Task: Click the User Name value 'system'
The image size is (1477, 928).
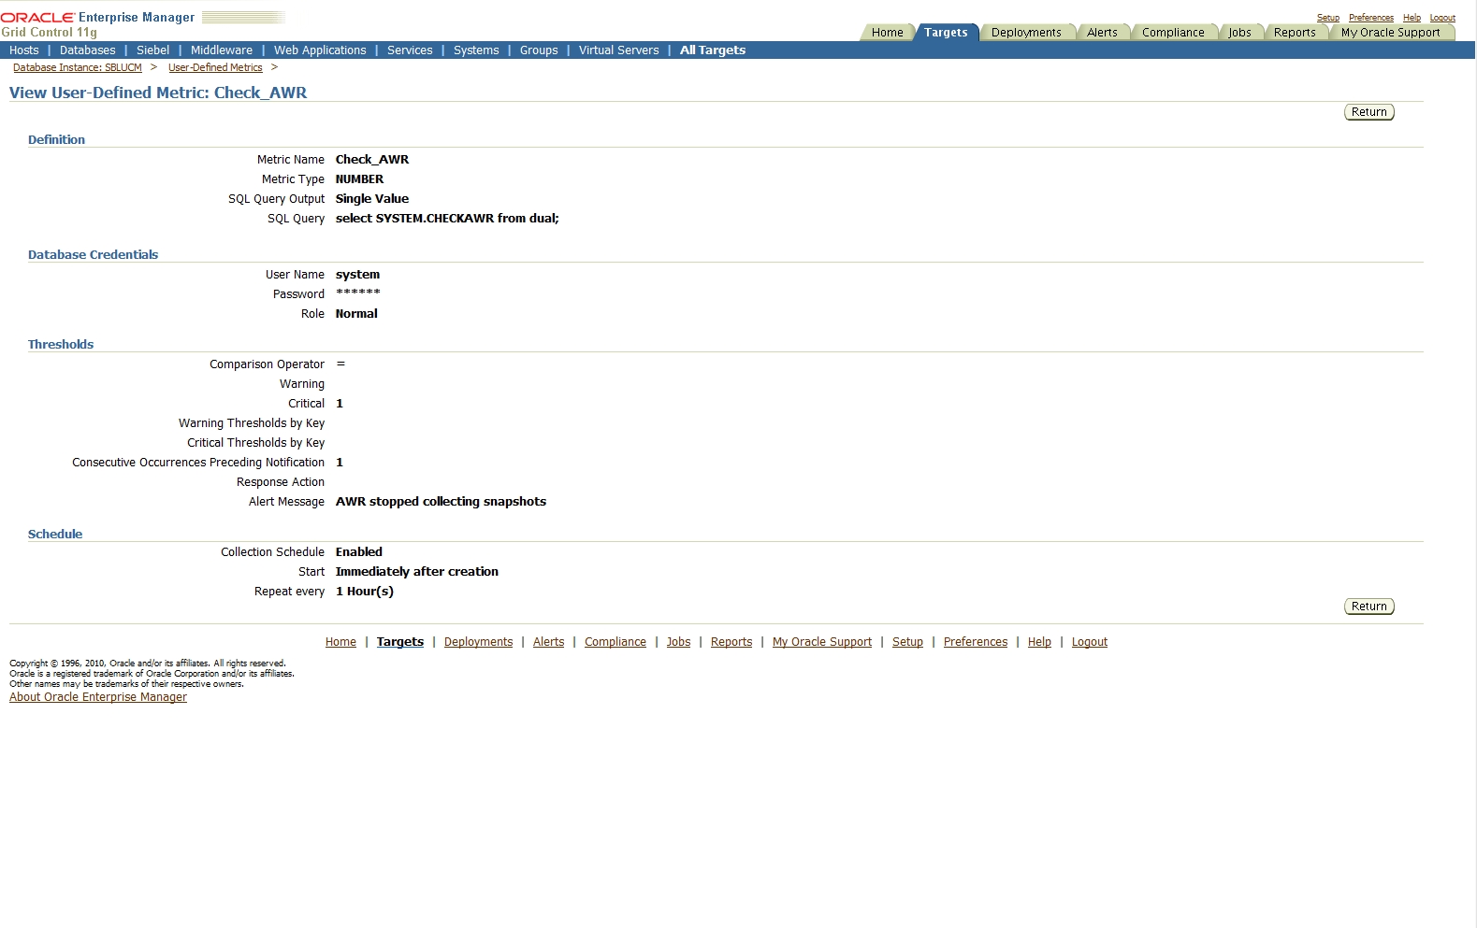Action: point(357,275)
